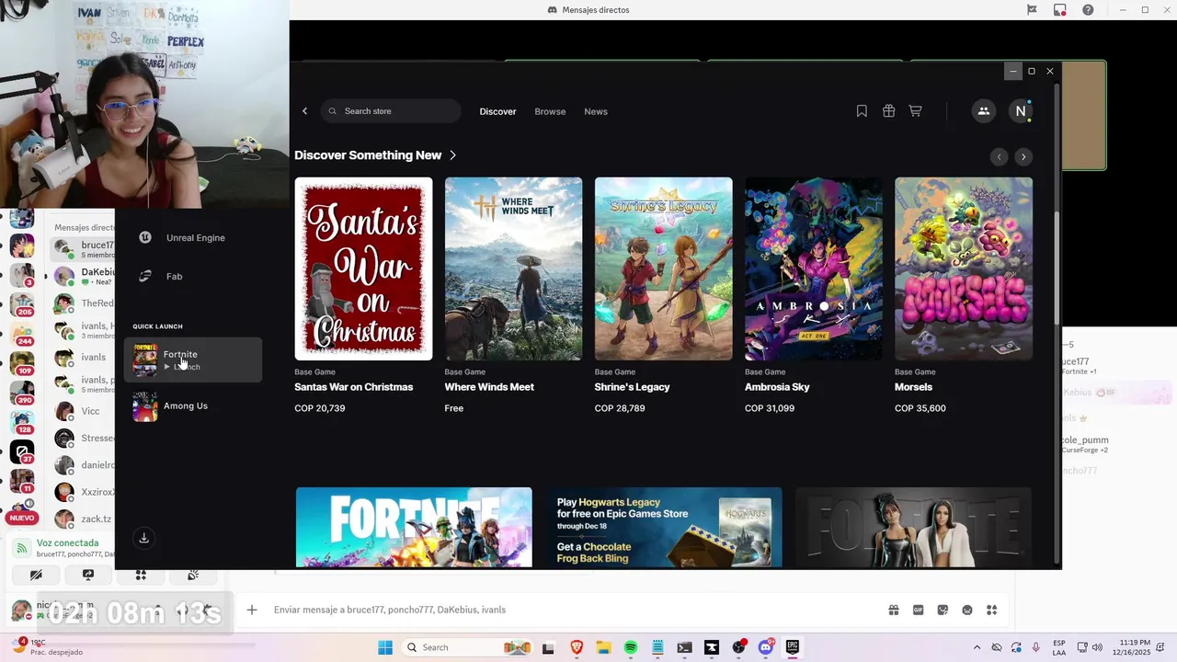1177x662 pixels.
Task: Open the Discord sticker picker
Action: pyautogui.click(x=943, y=610)
